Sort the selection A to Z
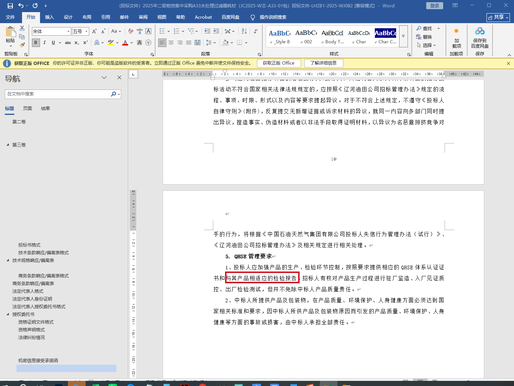Screen dimensions: 514x386 (x=244, y=31)
